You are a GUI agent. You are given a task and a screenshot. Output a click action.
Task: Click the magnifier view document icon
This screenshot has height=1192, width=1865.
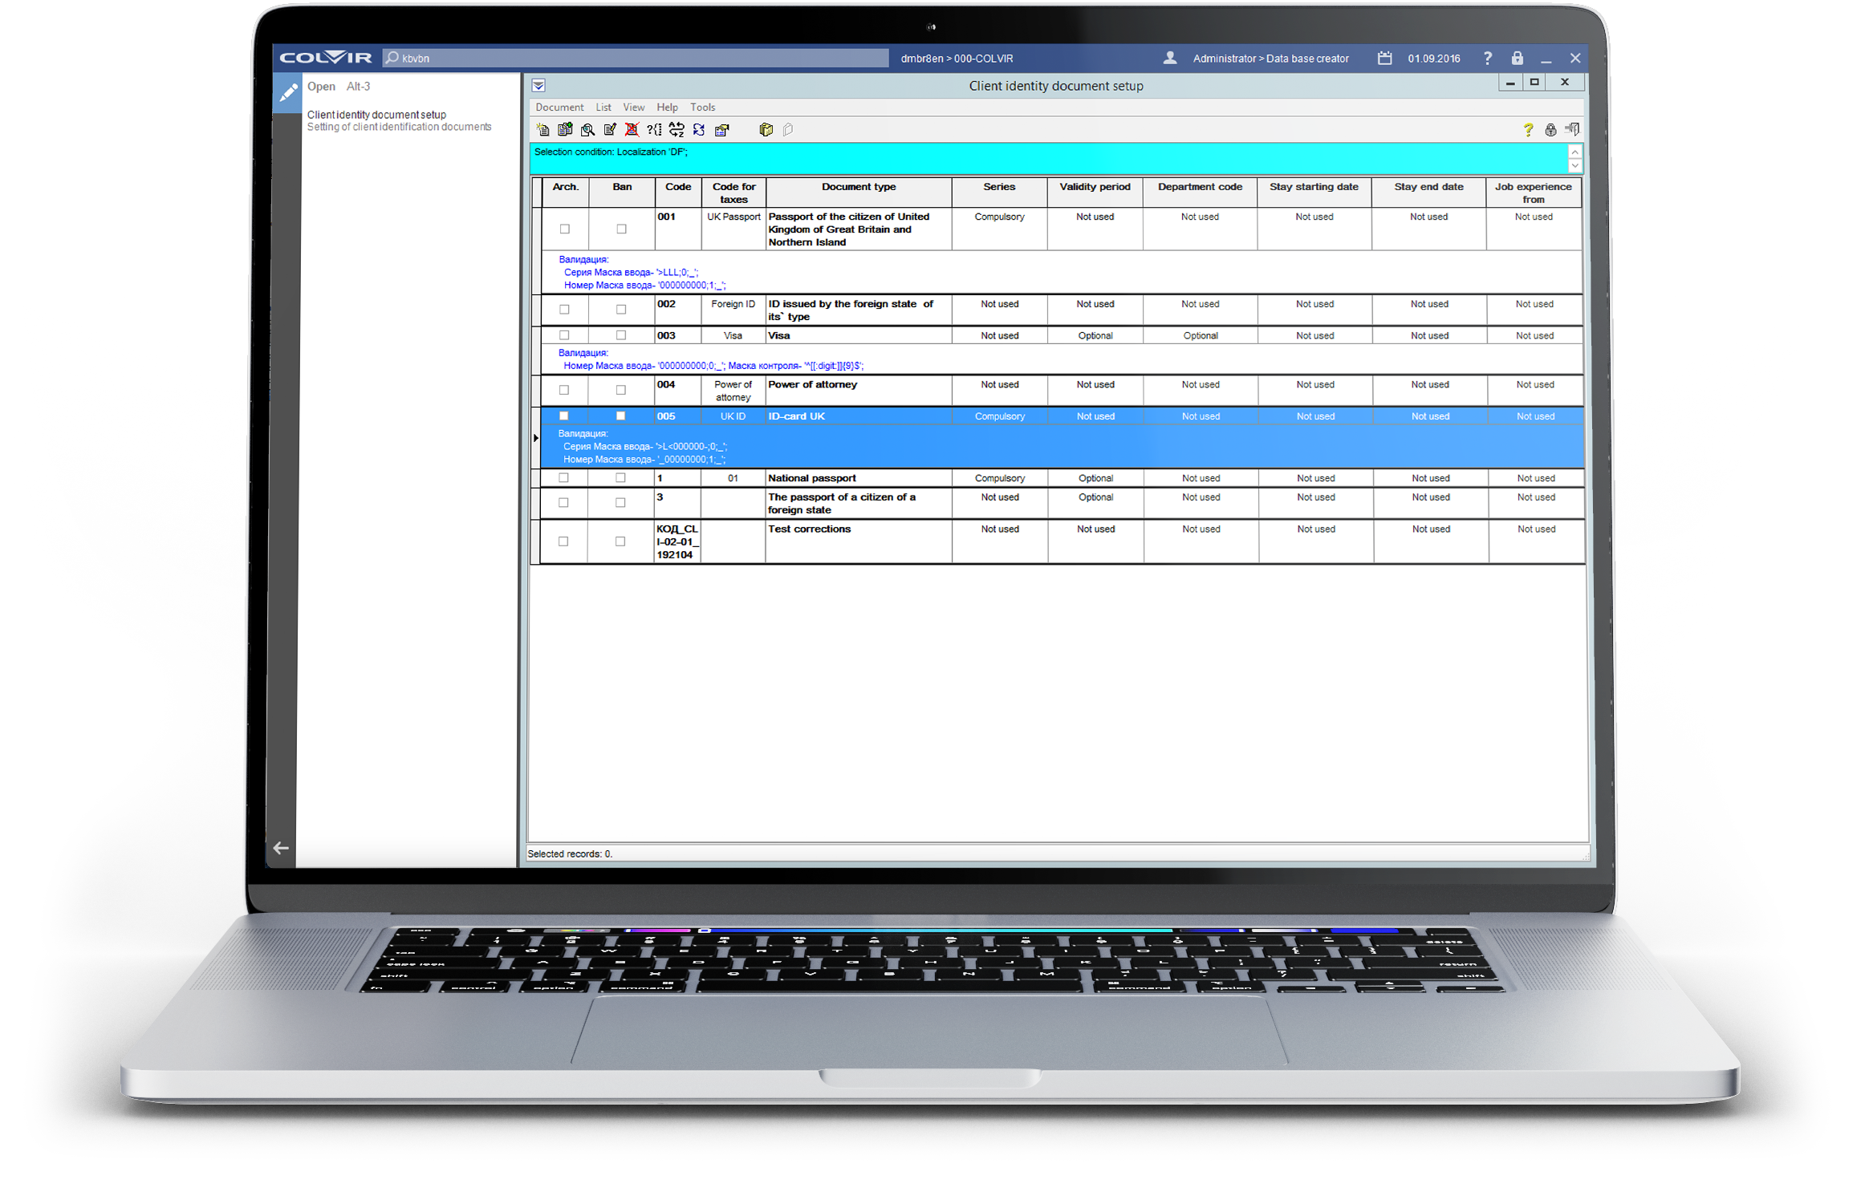[x=587, y=130]
